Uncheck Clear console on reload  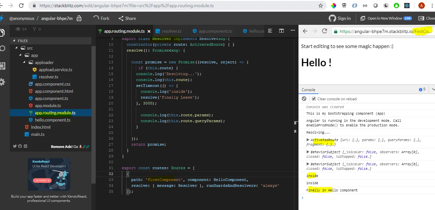click(314, 99)
